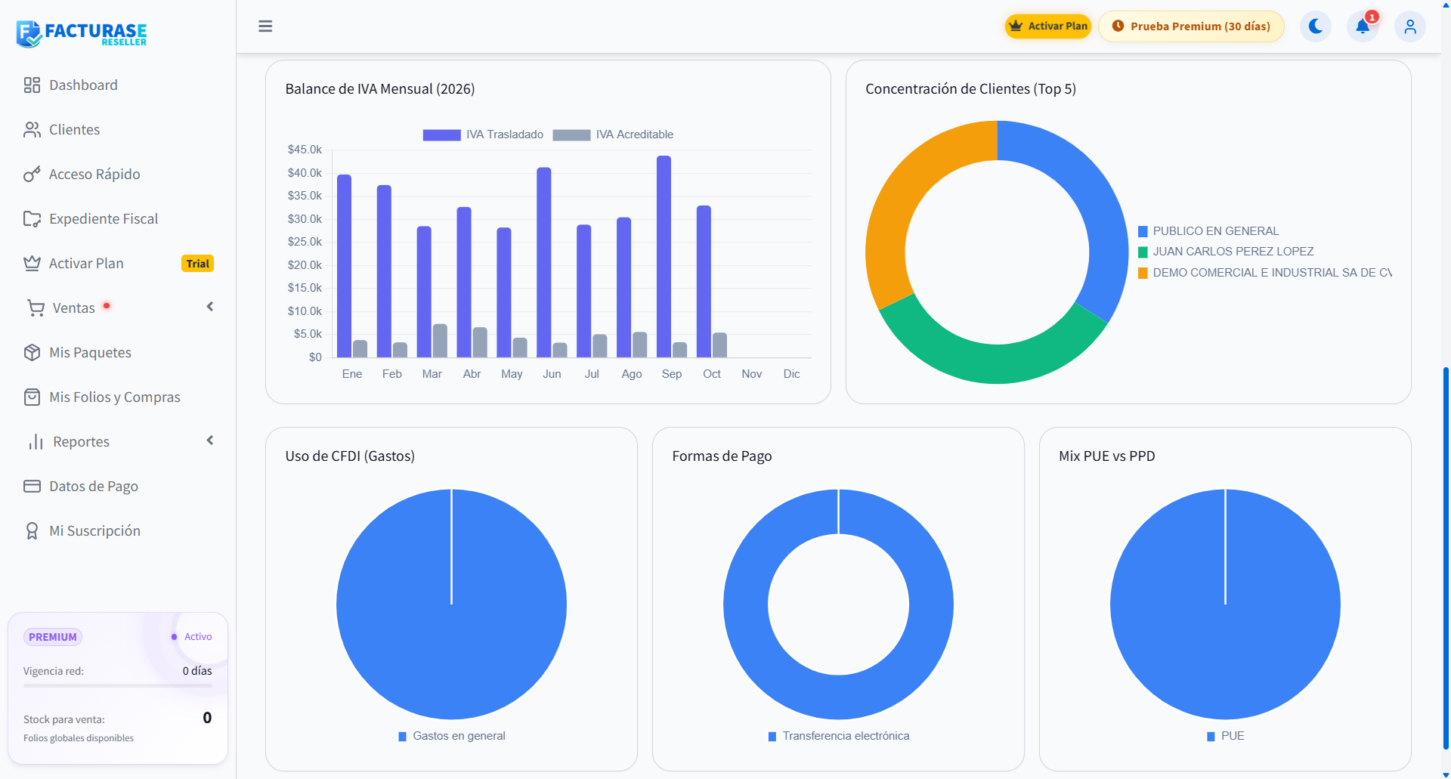
Task: Click Prueba Premium (30 días) button
Action: click(1191, 26)
